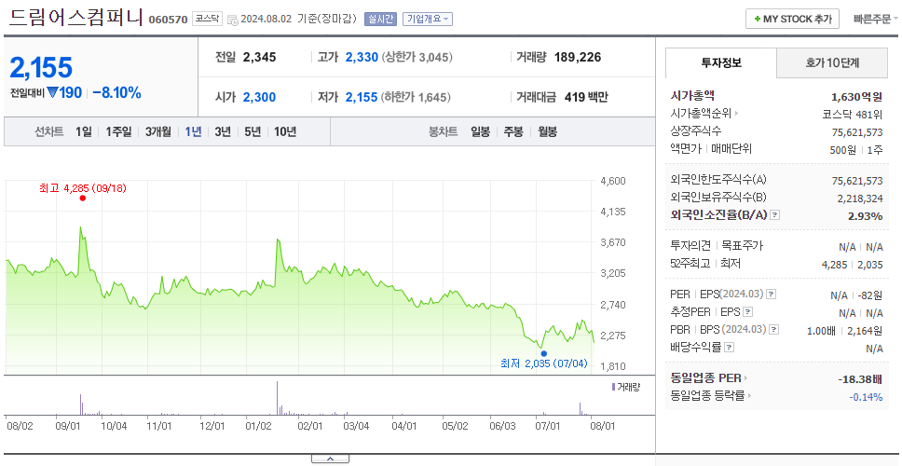Click the help icon beside PBR BPS(2024.03)
The width and height of the screenshot is (902, 466).
tap(774, 330)
